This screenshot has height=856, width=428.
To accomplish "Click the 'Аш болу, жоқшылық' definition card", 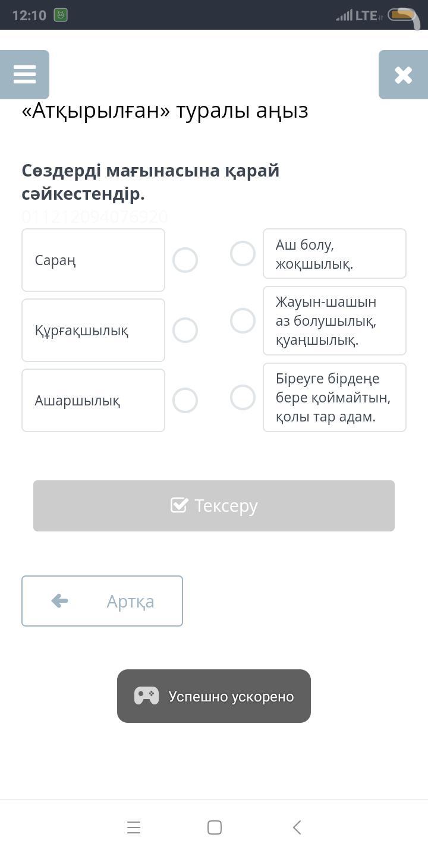I will coord(335,254).
